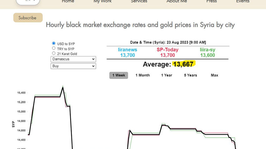Screen dimensions: 266x149
Task: Click the liranews rate 13,700
Action: click(x=128, y=55)
